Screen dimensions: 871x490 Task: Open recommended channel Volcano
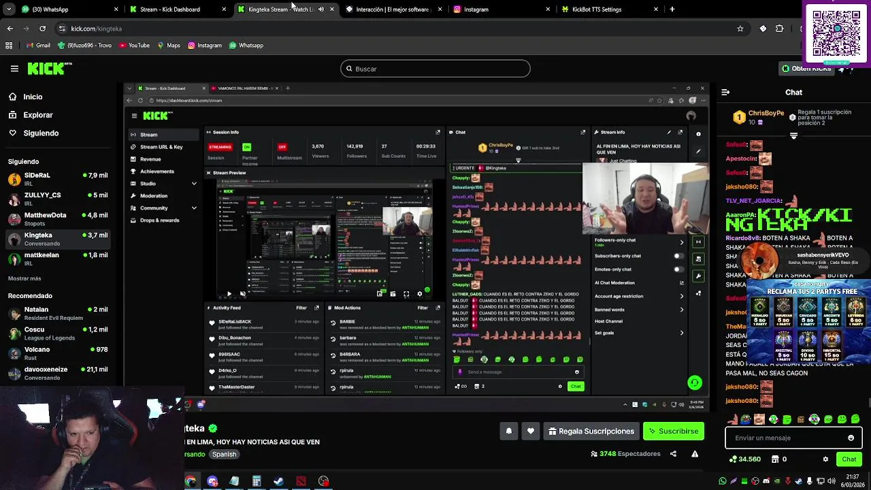click(x=58, y=353)
